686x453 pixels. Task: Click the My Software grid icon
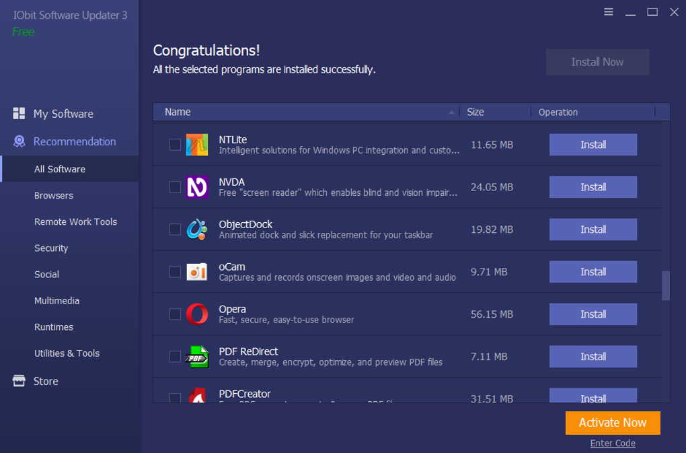[19, 113]
